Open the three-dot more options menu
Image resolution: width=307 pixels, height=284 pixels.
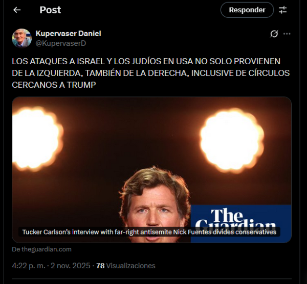[287, 34]
